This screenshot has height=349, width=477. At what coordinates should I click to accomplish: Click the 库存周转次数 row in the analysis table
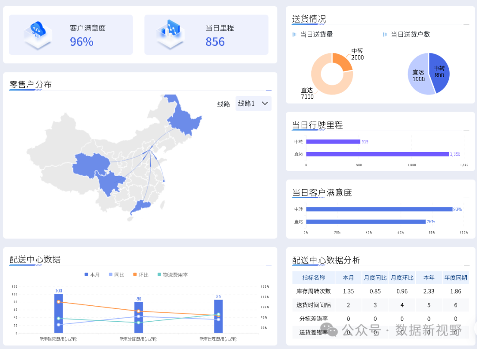[x=313, y=291]
